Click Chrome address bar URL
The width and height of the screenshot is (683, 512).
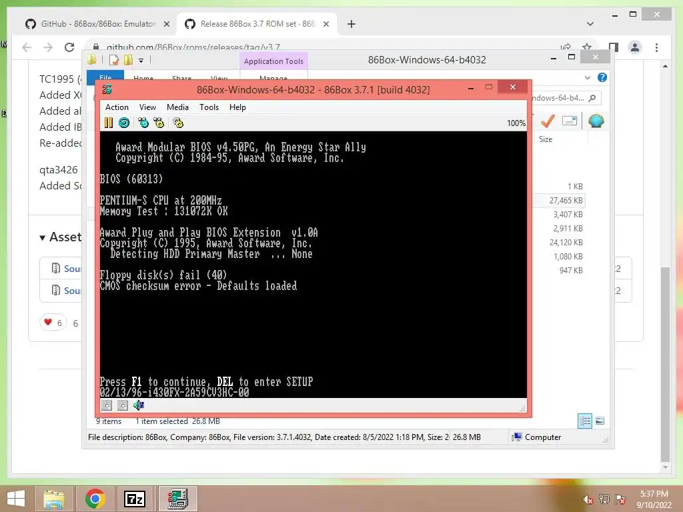point(193,47)
